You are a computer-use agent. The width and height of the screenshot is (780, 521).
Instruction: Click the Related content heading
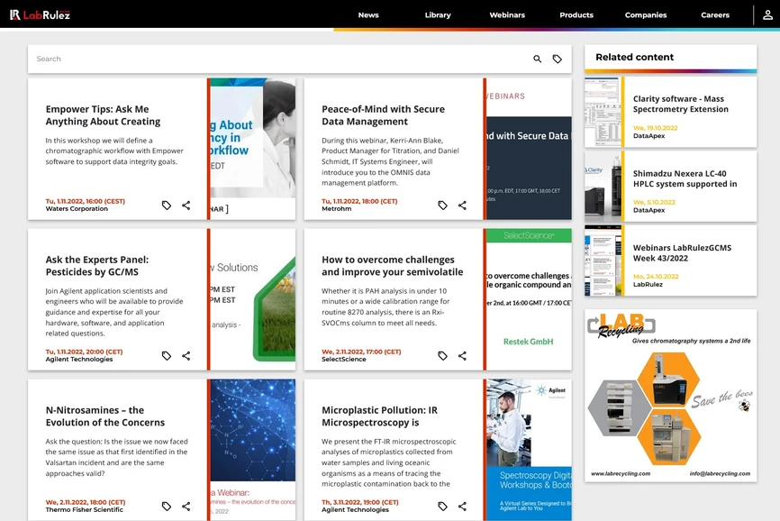tap(635, 57)
